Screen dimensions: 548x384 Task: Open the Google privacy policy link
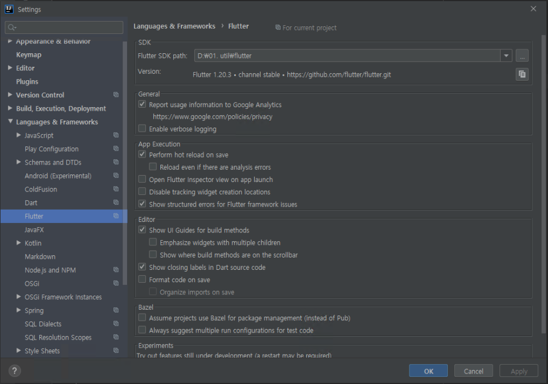213,116
